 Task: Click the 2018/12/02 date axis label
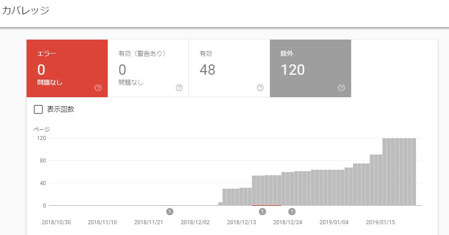tap(195, 222)
